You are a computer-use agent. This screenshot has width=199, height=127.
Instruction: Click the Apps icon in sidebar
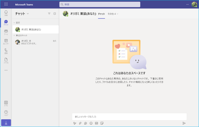click(x=6, y=103)
